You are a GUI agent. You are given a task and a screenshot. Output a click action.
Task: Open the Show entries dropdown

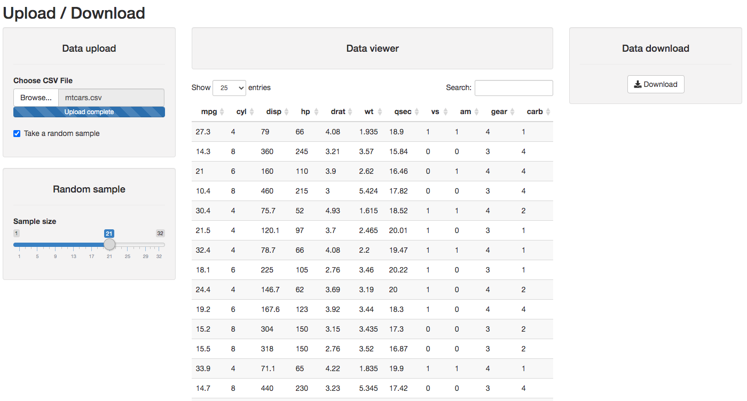(229, 88)
